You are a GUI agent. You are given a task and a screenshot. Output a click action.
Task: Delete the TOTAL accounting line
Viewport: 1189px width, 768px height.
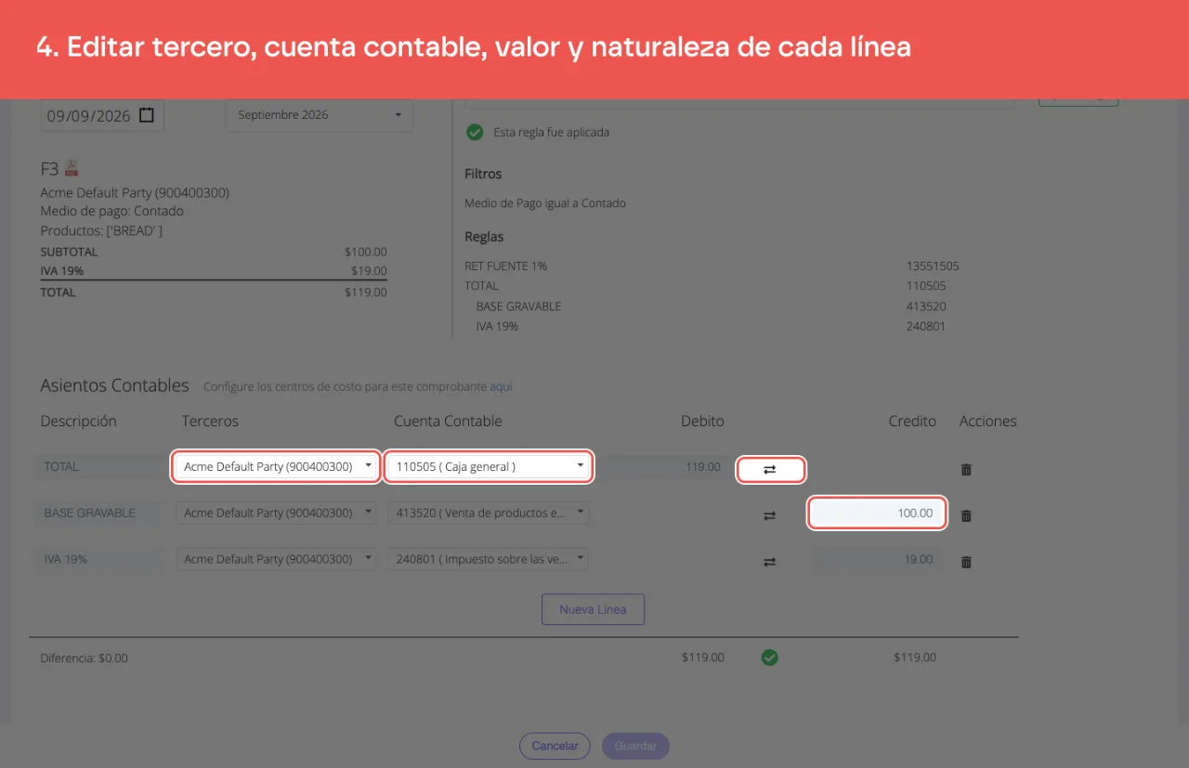pos(966,470)
